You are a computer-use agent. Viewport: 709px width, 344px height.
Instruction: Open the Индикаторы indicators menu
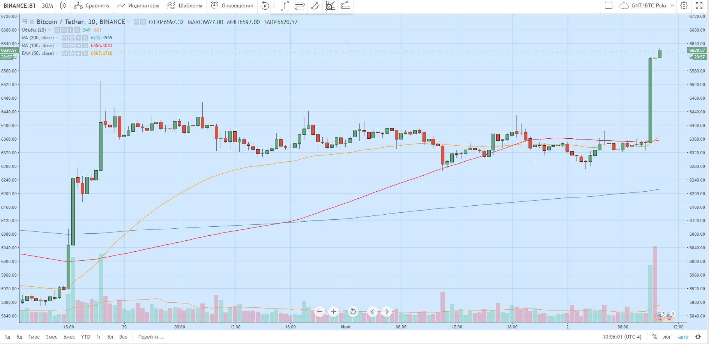pos(138,5)
